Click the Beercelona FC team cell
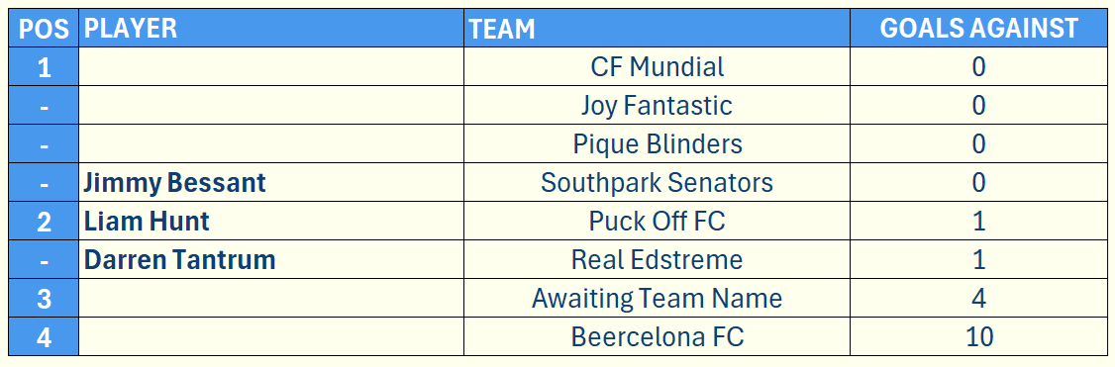Viewport: 1115px width, 367px height. pos(658,335)
